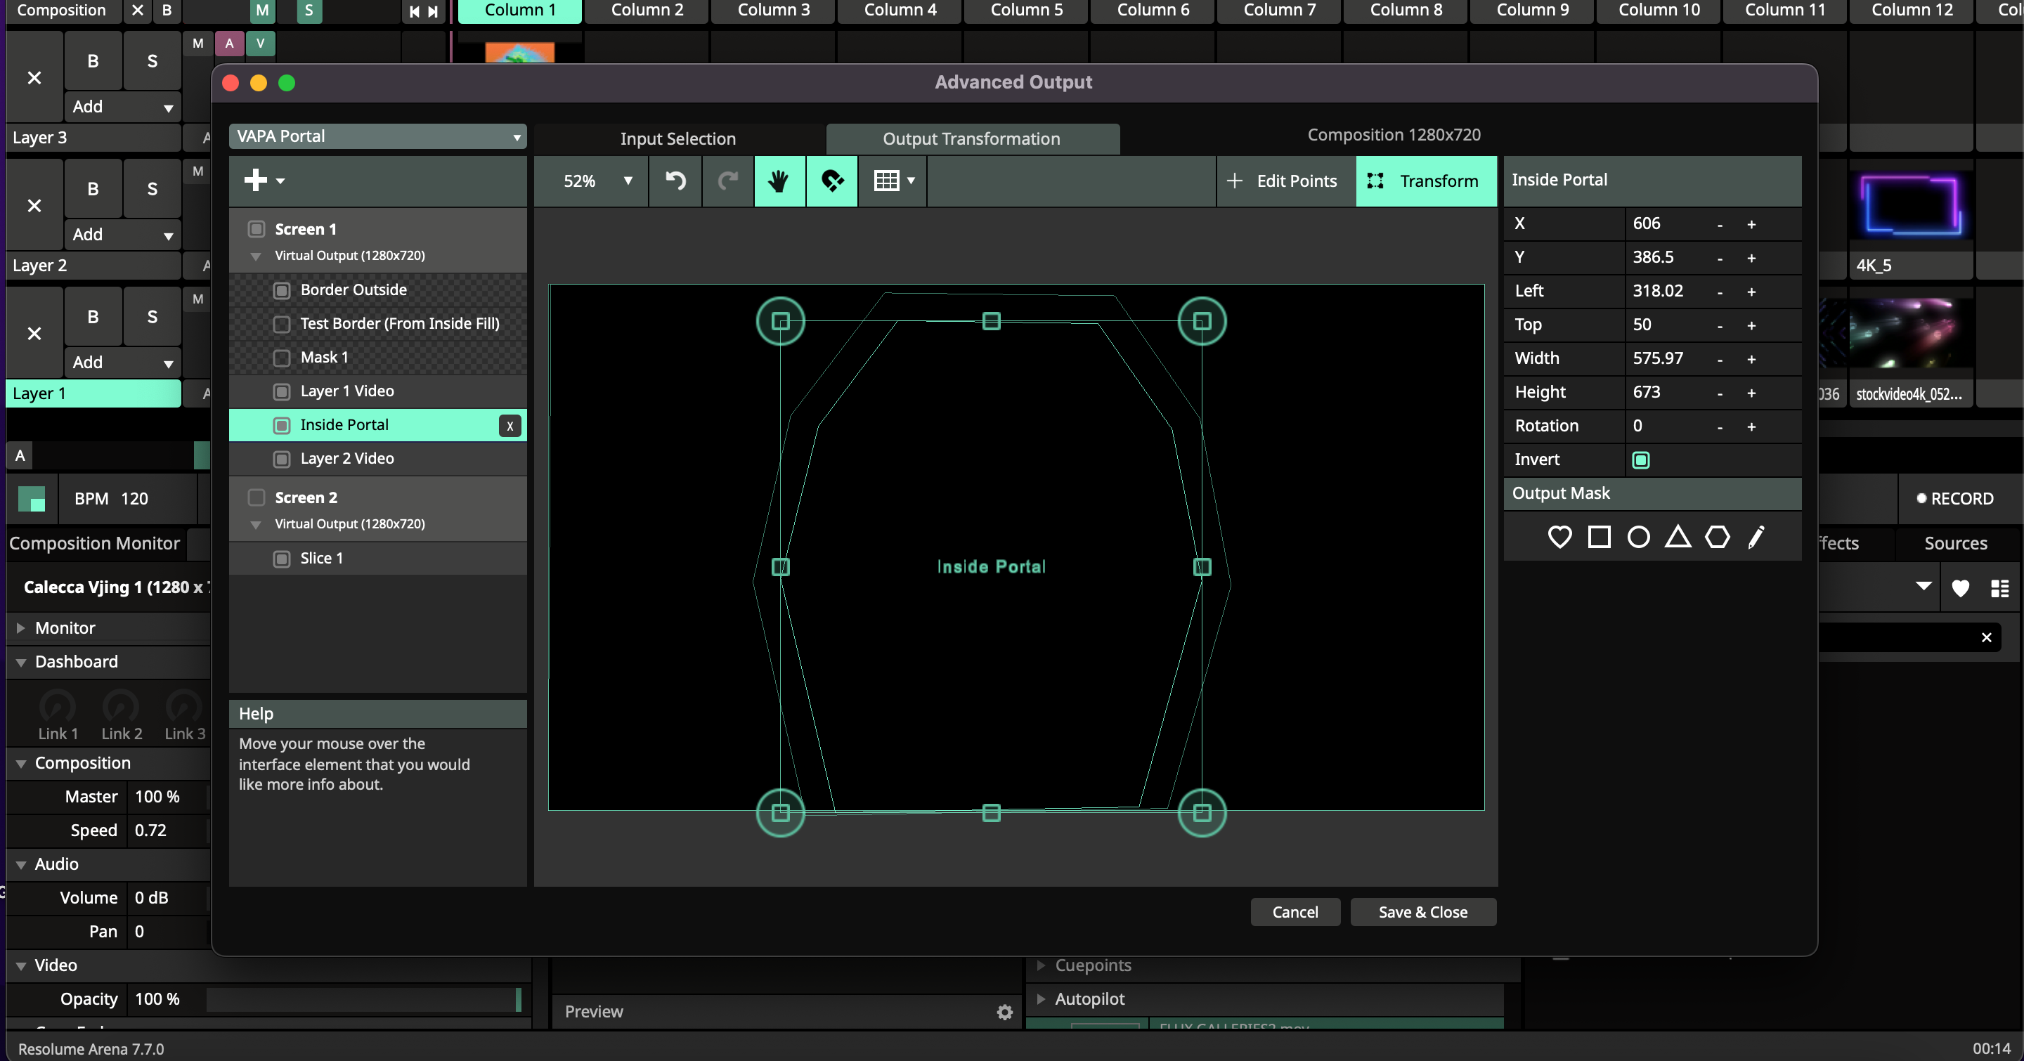
Task: Click the Opacity slider bar
Action: click(361, 999)
